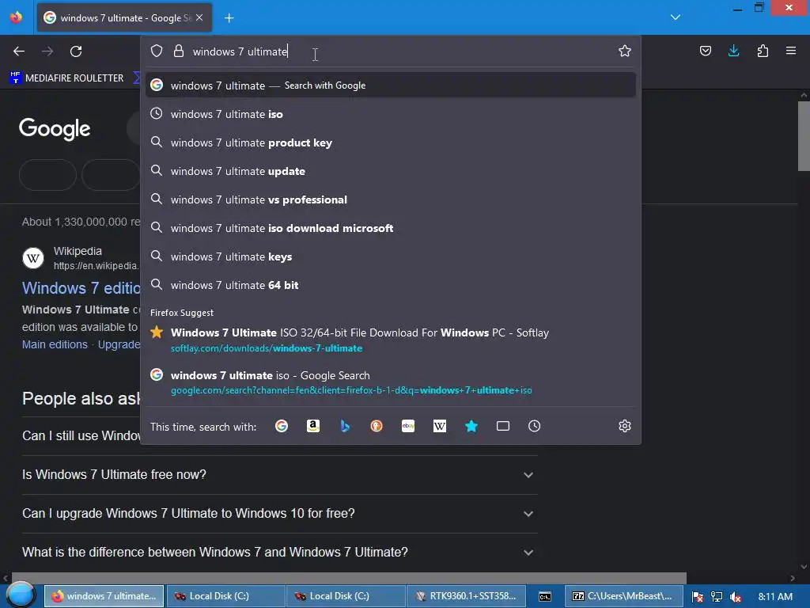Open the Extensions puzzle icon
The image size is (810, 608).
coord(763,51)
